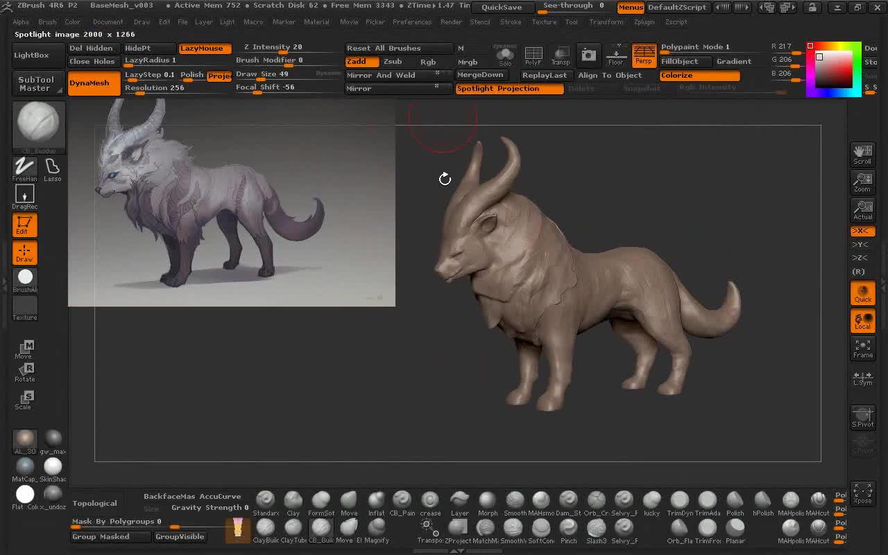The height and width of the screenshot is (555, 888).
Task: Open the Preferences menu
Action: [412, 22]
